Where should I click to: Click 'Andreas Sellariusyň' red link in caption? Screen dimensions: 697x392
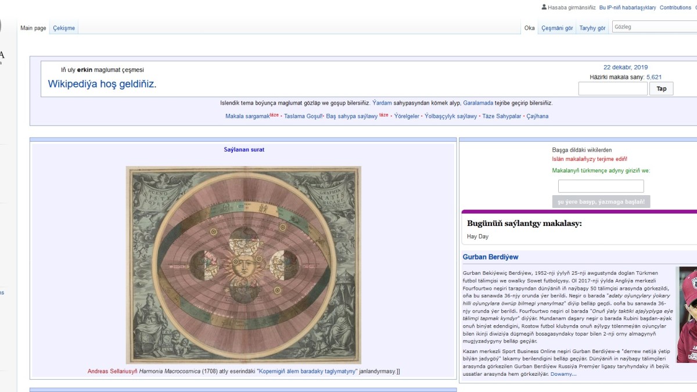click(113, 372)
